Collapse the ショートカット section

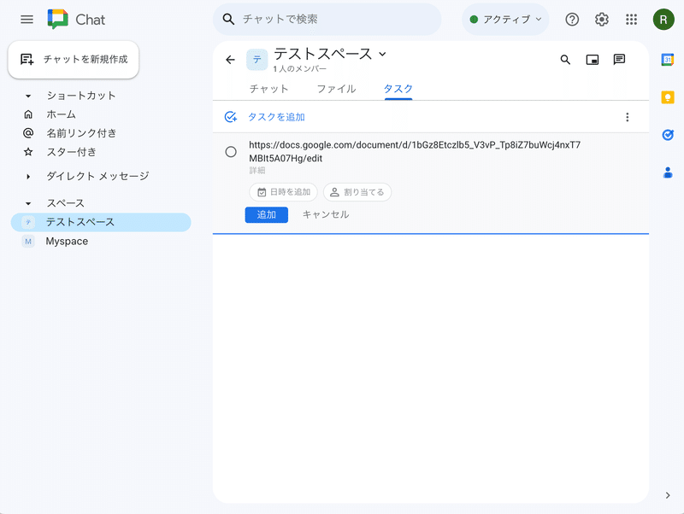click(28, 96)
